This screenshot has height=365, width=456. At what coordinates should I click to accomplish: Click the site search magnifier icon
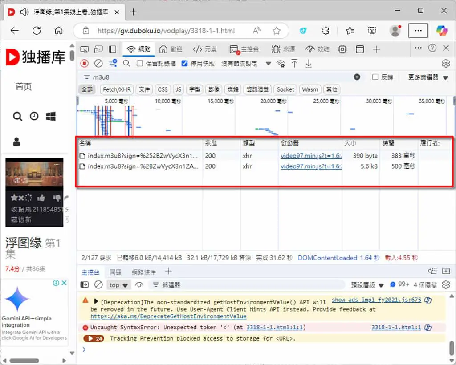(17, 117)
